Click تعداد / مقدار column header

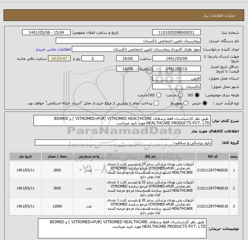(57, 157)
